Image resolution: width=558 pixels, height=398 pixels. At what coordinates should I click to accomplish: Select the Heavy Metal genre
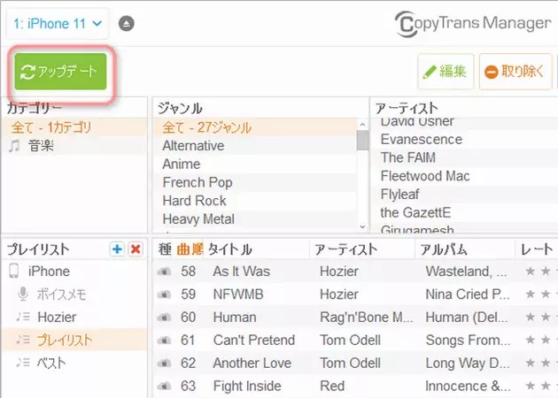pos(255,219)
